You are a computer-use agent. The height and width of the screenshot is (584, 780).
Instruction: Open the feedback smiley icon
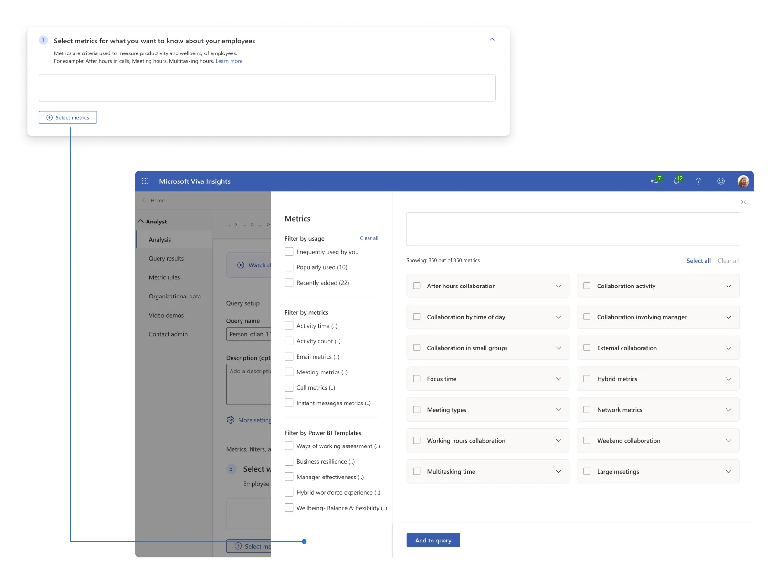[721, 181]
